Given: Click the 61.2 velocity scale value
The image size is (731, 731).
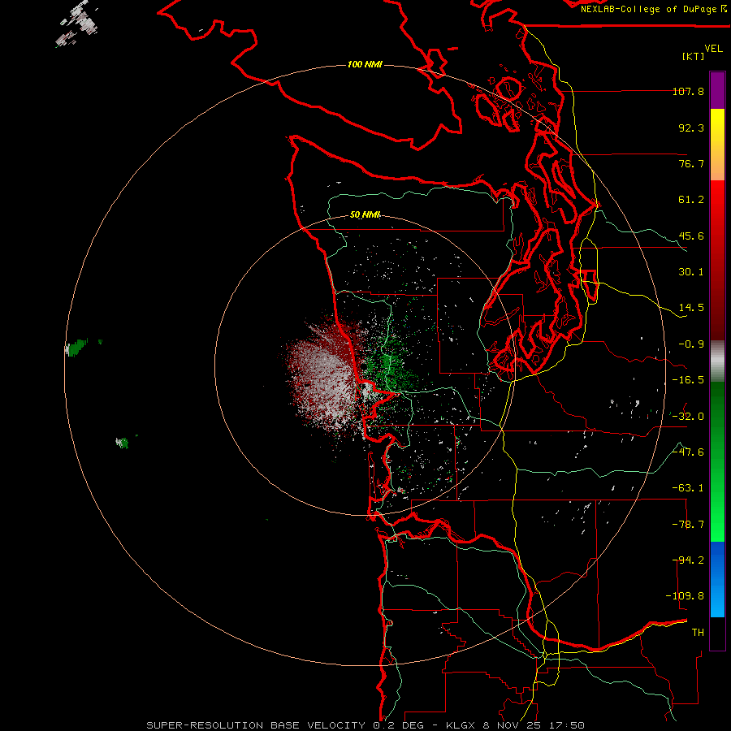Looking at the screenshot, I should coord(691,200).
